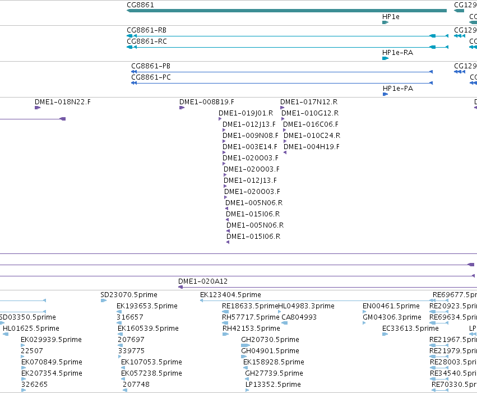Select EST GH20730.5prime
This screenshot has height=393, width=477.
270,340
